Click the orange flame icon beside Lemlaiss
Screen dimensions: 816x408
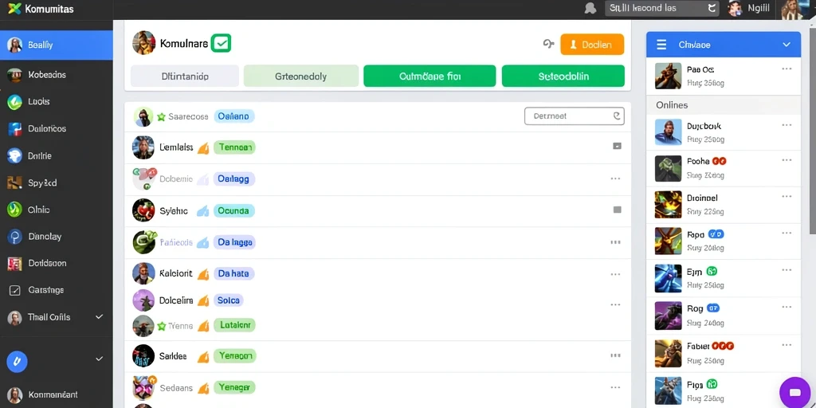click(203, 147)
